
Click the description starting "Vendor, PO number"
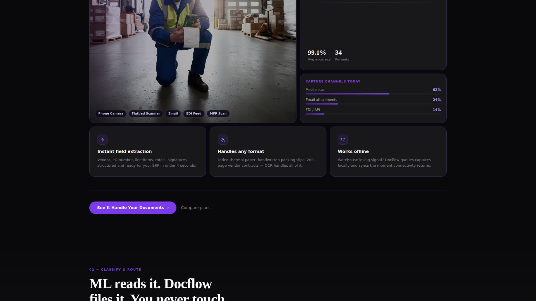[147, 162]
